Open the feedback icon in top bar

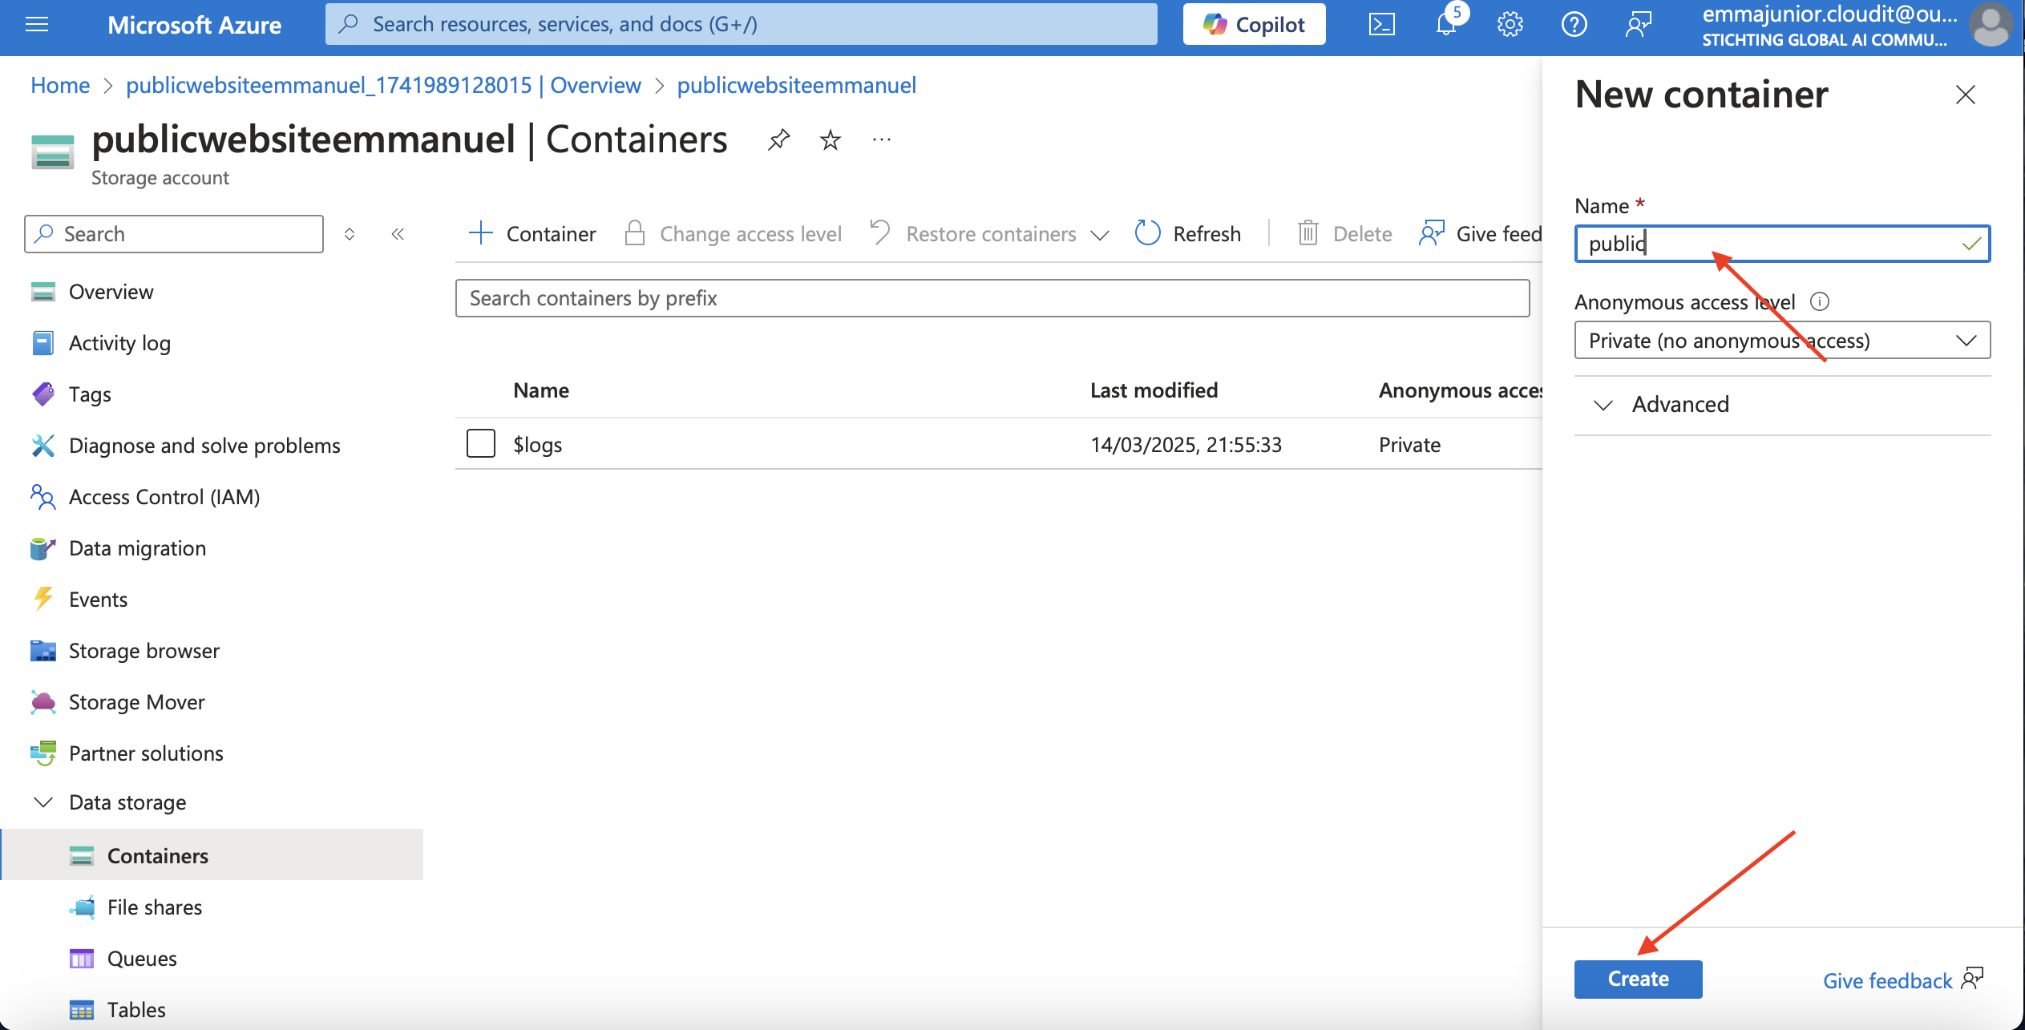tap(1639, 25)
